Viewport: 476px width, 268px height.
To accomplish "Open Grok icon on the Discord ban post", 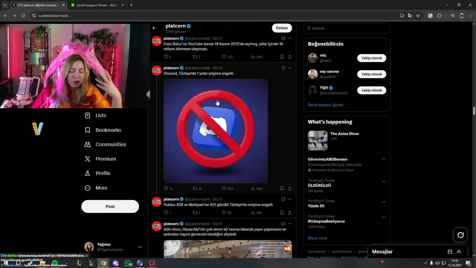I will 283,68.
